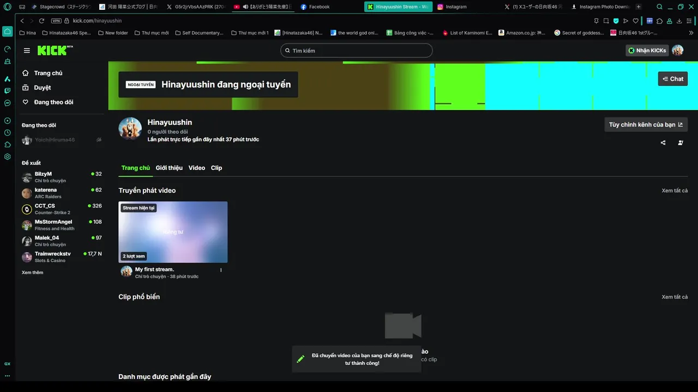The image size is (698, 392).
Task: Open three-dot menu for My first stream
Action: 221,270
